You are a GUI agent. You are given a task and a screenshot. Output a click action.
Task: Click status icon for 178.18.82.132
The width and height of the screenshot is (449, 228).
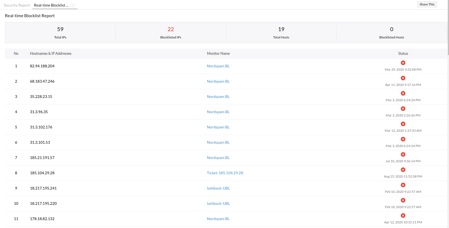click(x=403, y=215)
